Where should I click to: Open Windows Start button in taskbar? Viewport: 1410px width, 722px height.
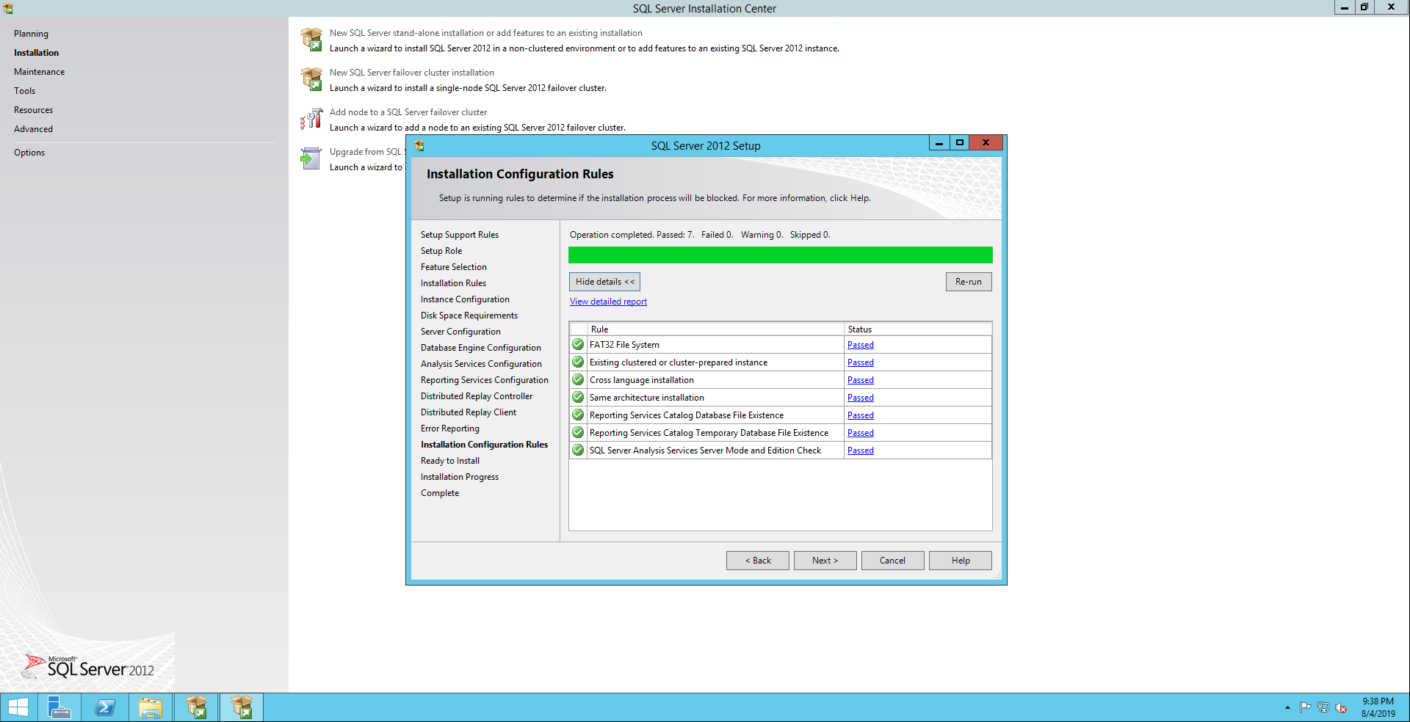point(18,707)
